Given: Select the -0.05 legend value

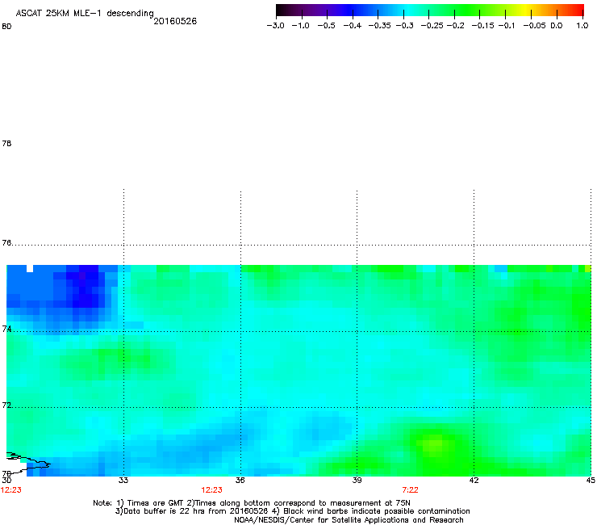Looking at the screenshot, I should pyautogui.click(x=534, y=26).
